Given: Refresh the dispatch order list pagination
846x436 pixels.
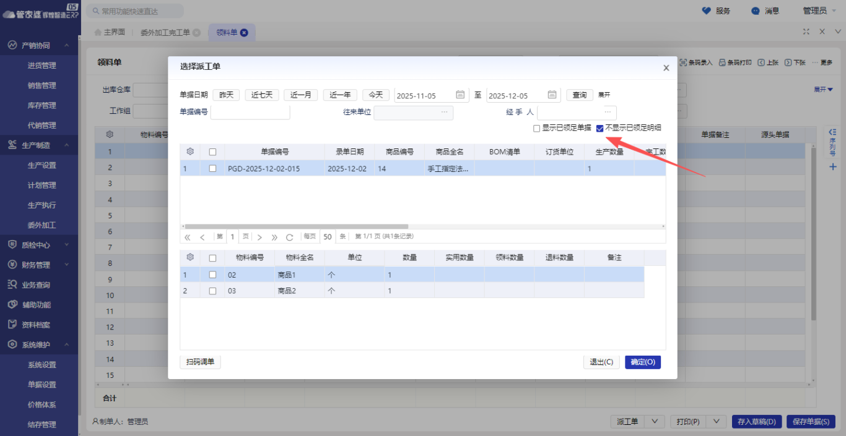Looking at the screenshot, I should tap(289, 237).
